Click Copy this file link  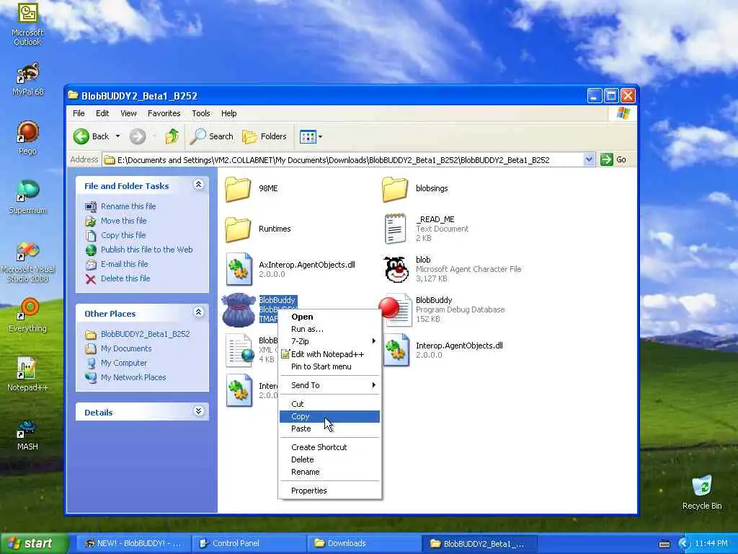[x=123, y=235]
